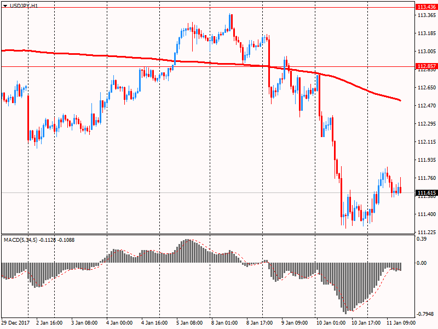The height and width of the screenshot is (329, 438).
Task: Click the 8 Jan 01:00 time label
Action: (x=224, y=322)
